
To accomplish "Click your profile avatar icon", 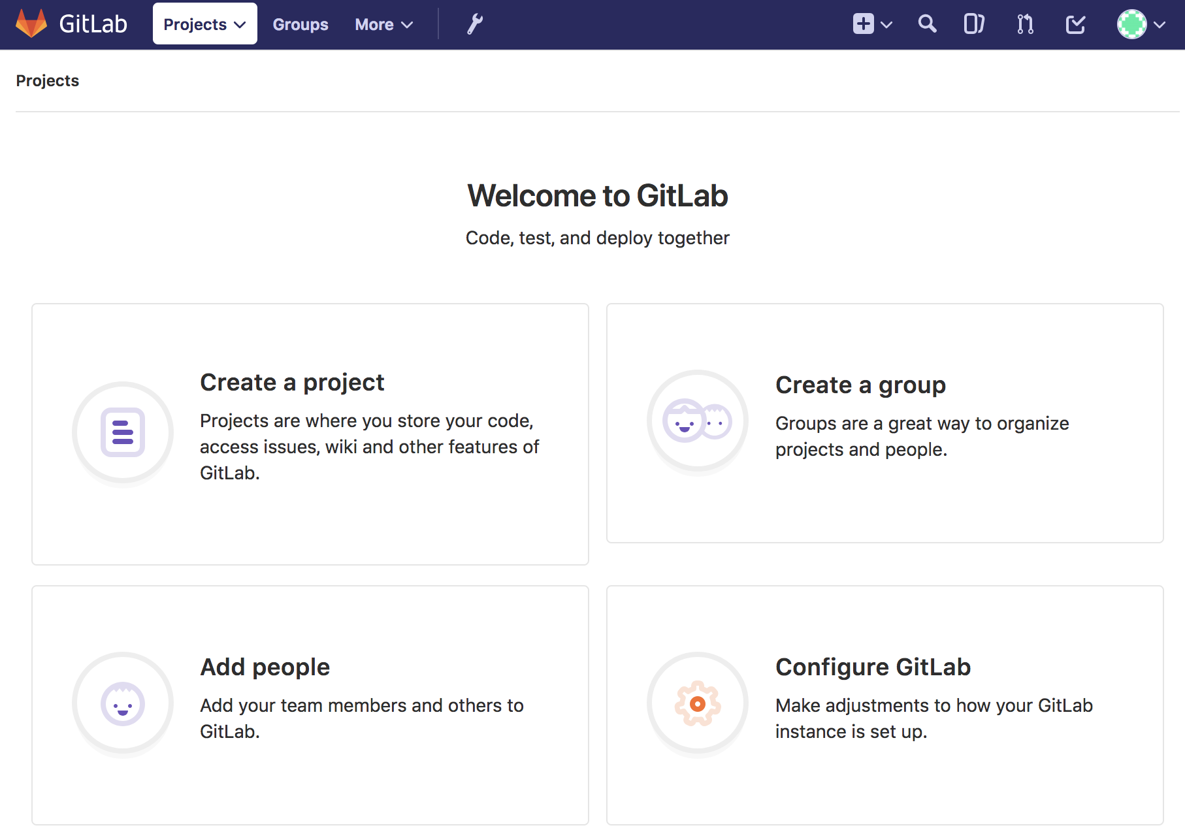I will click(x=1132, y=24).
